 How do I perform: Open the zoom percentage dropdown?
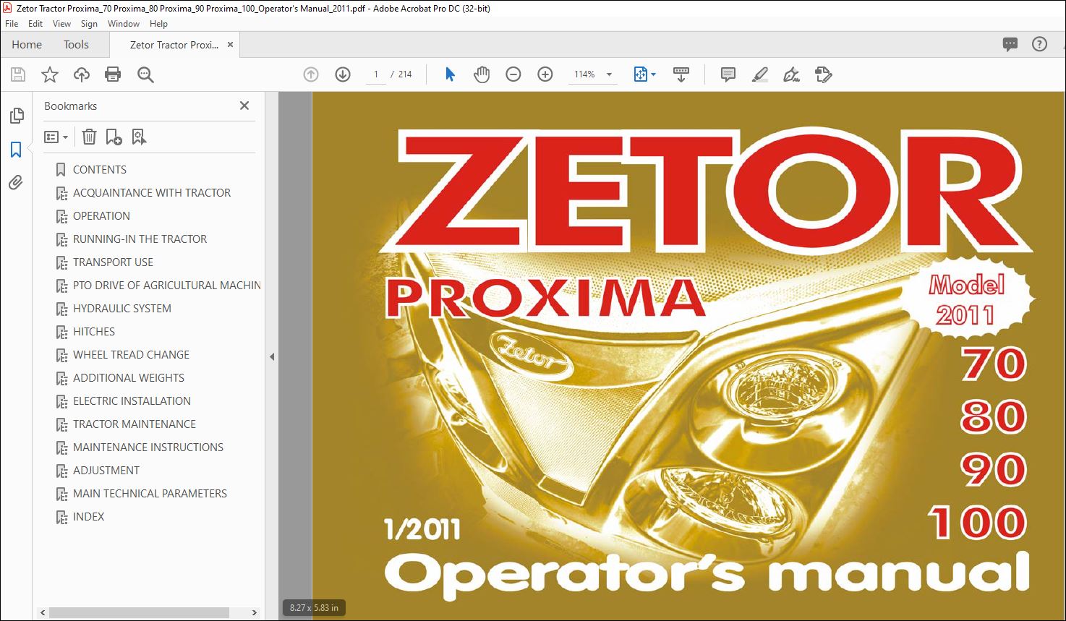(609, 74)
